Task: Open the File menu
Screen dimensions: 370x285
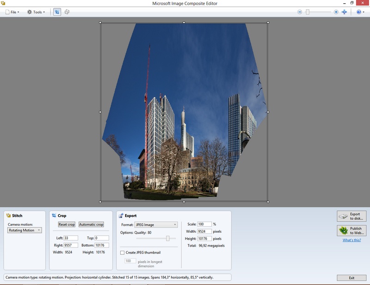Action: [12, 12]
